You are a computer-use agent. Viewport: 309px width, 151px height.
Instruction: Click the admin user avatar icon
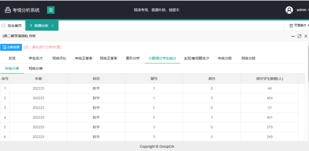(x=289, y=10)
